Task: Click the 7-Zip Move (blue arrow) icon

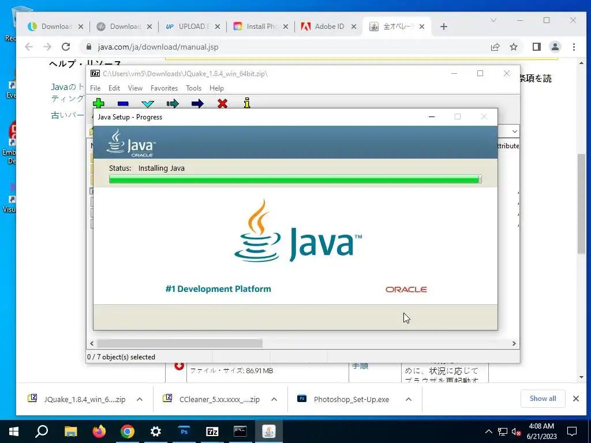Action: click(197, 104)
